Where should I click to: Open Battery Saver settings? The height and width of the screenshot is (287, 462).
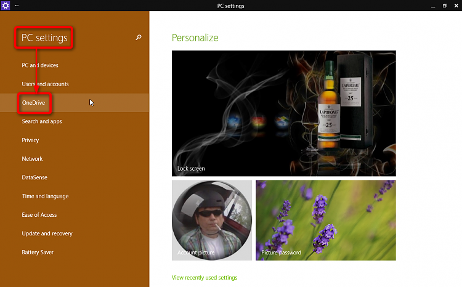click(39, 252)
